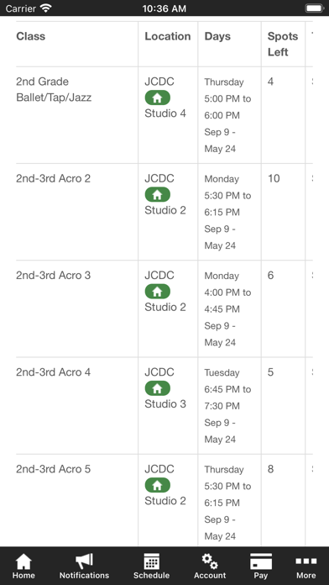The image size is (329, 585).
Task: Click the Spots Left column header
Action: point(283,44)
